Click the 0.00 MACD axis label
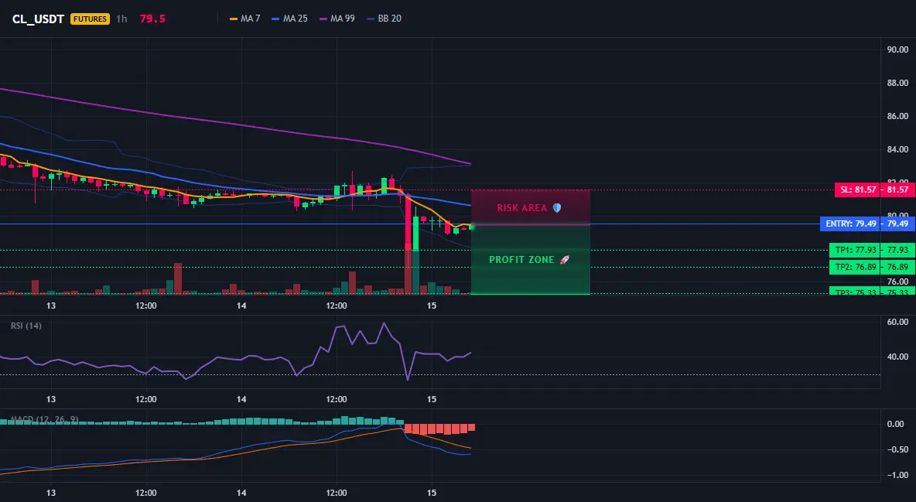This screenshot has width=916, height=502. (x=896, y=425)
